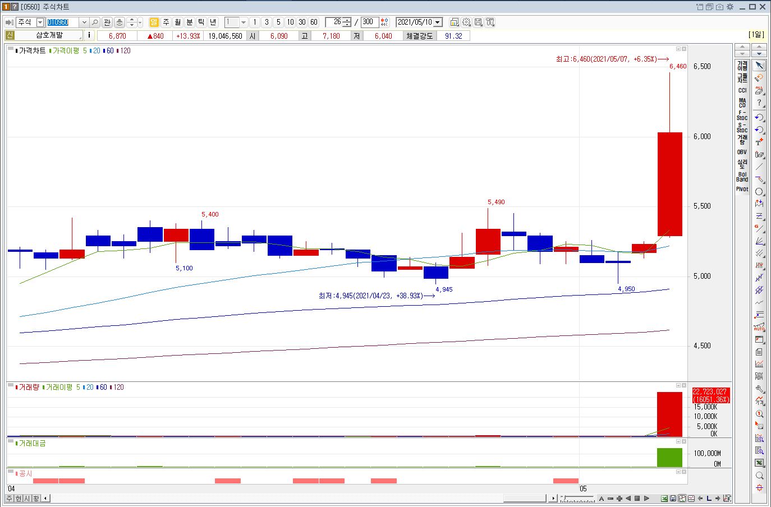The height and width of the screenshot is (507, 771).
Task: Click the stock code input field 010960
Action: pyautogui.click(x=63, y=22)
